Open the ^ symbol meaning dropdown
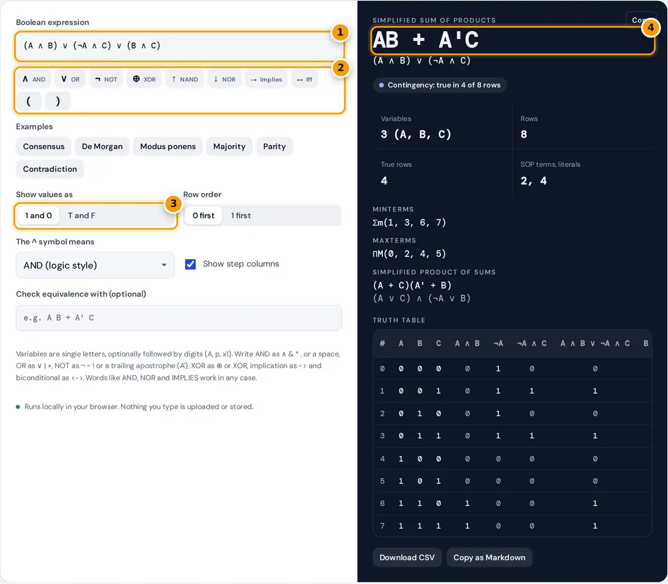 [x=95, y=265]
